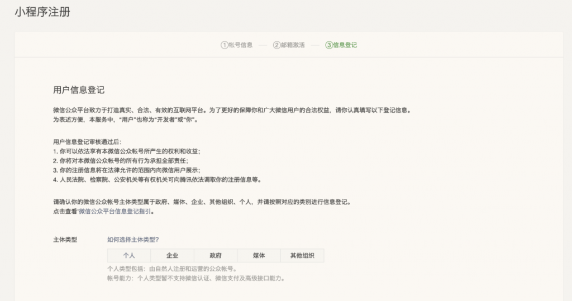Click list item 1 about 权利和收益
The image size is (572, 301).
(126, 151)
